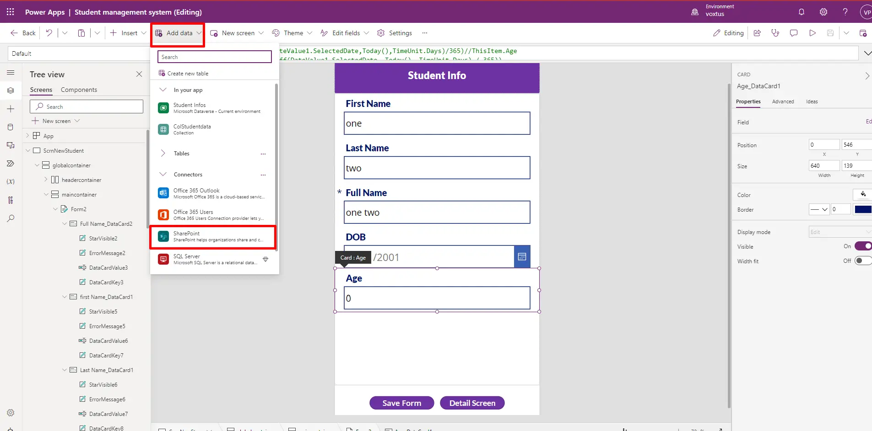
Task: Expand the Tables section
Action: 163,153
